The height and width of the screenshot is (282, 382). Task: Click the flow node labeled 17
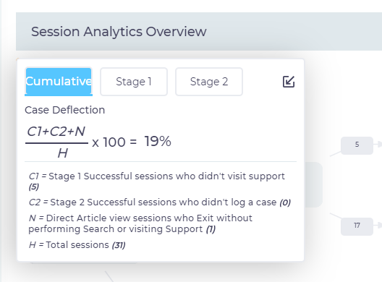coord(357,226)
